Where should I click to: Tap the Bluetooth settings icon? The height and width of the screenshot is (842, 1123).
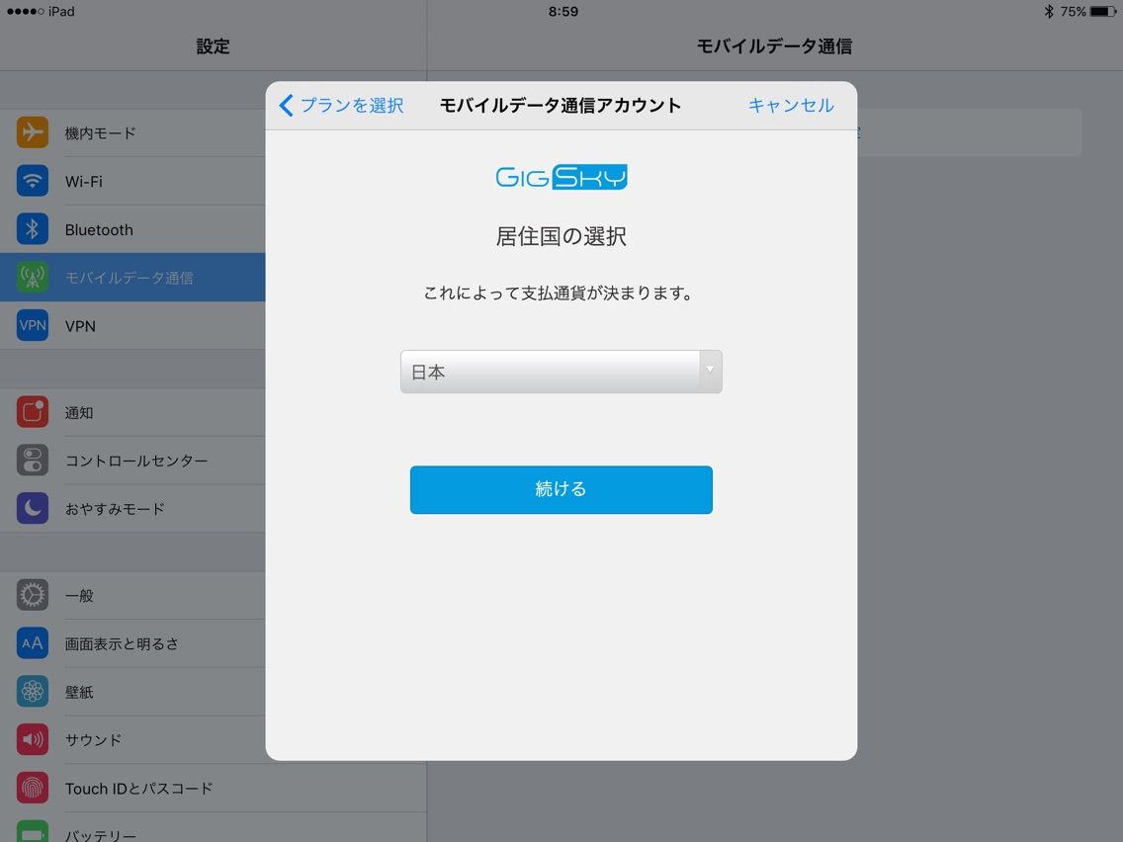33,229
